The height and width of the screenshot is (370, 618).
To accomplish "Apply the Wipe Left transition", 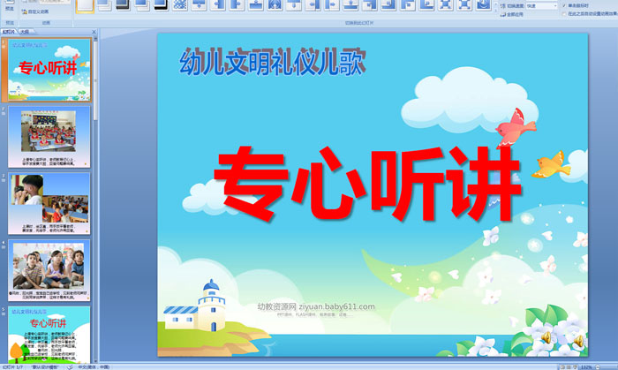I will [x=217, y=4].
